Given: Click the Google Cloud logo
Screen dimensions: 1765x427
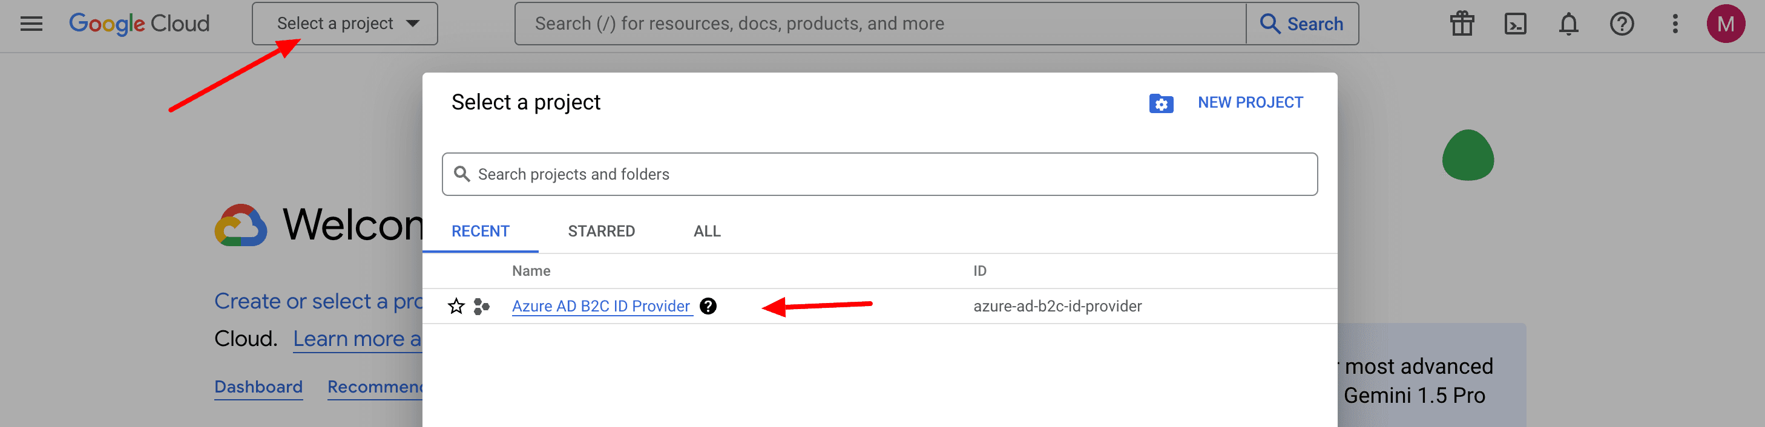Looking at the screenshot, I should (139, 24).
